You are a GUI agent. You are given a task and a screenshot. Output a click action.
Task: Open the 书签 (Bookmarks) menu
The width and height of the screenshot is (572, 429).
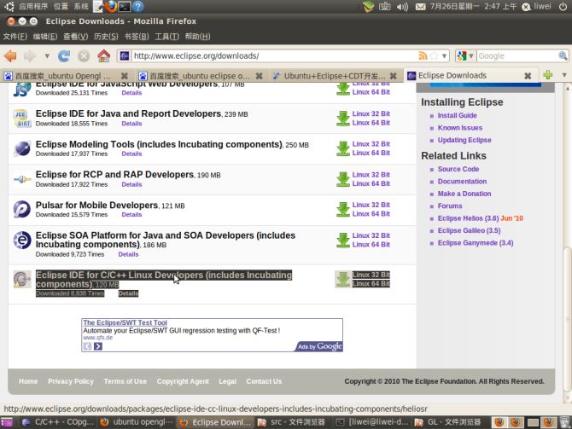tap(137, 37)
